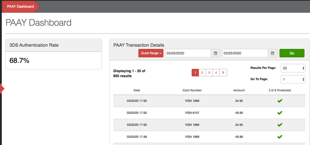Viewport: 310px width, 145px height.
Task: Click the red arrow marker on the left edge
Action: click(x=2, y=89)
